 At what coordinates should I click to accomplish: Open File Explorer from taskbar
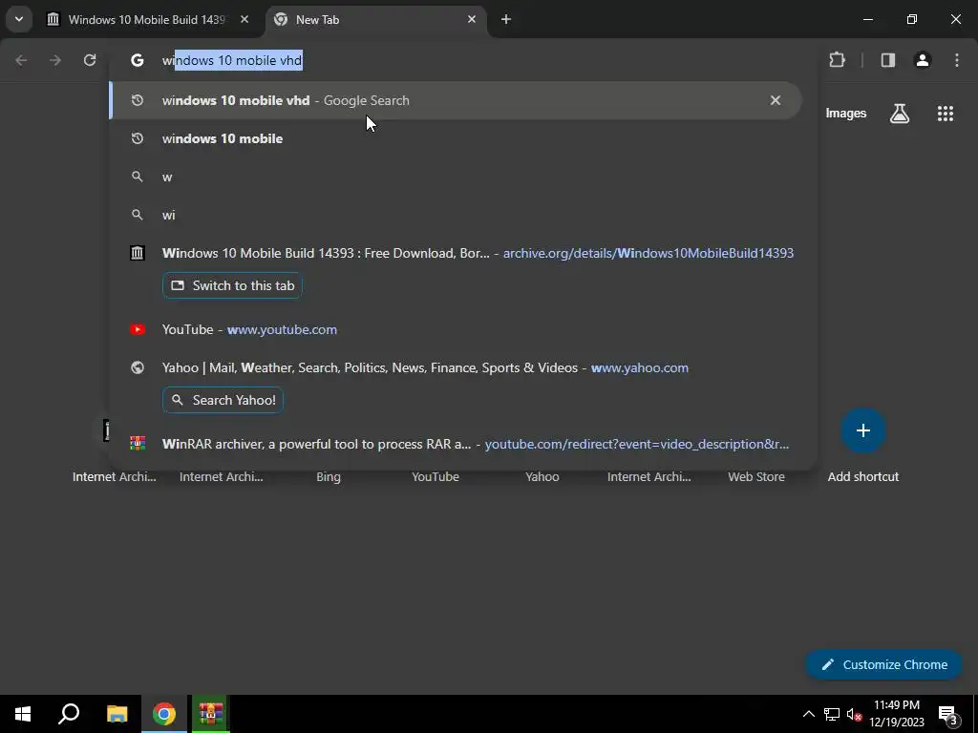(117, 714)
